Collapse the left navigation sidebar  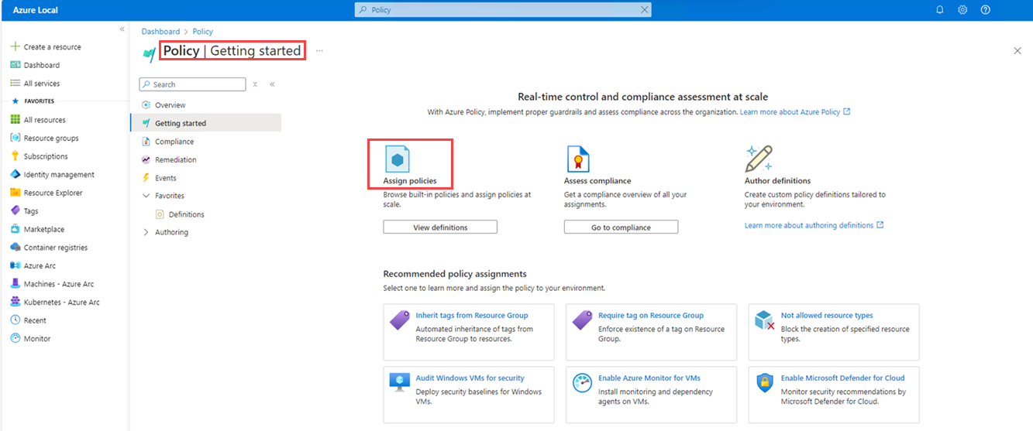(122, 29)
